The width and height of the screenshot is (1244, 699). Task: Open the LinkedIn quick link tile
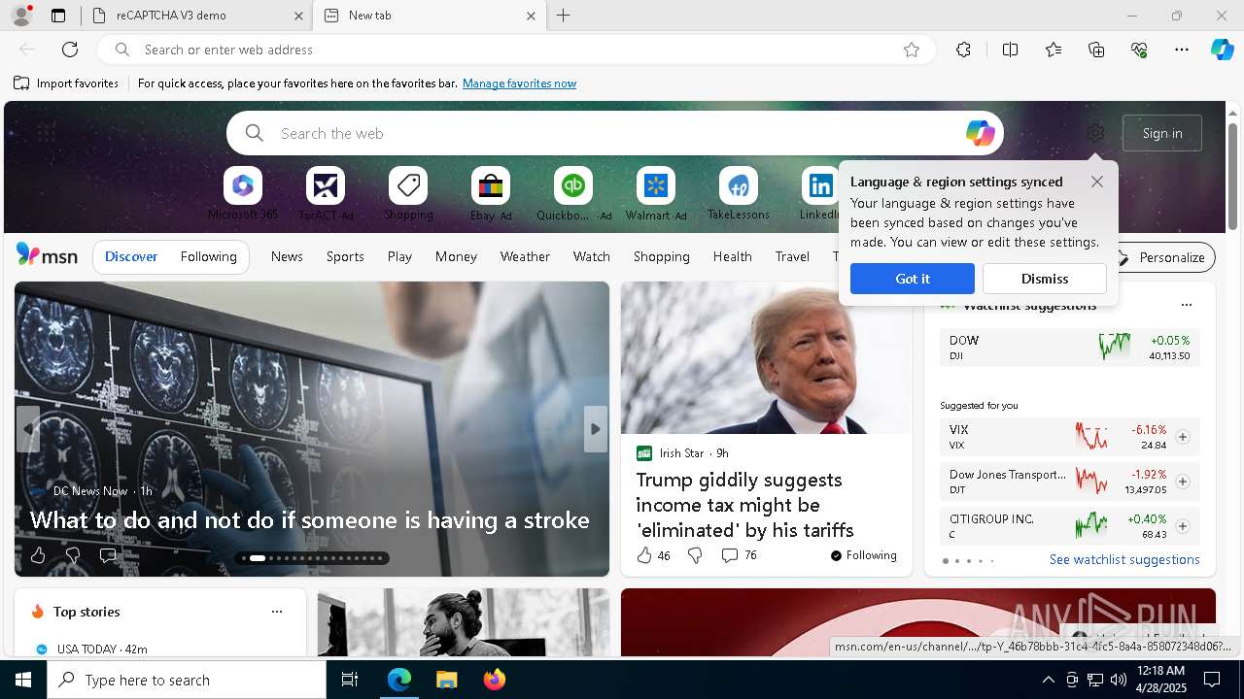(x=821, y=194)
